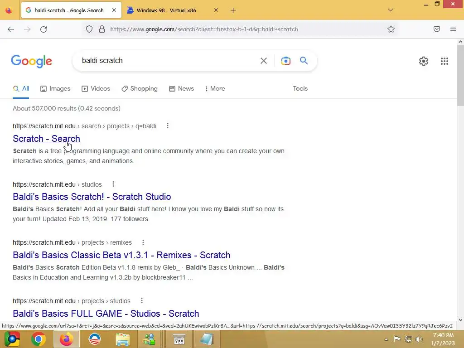Reload the page with the refresh icon
The image size is (464, 348).
(43, 29)
